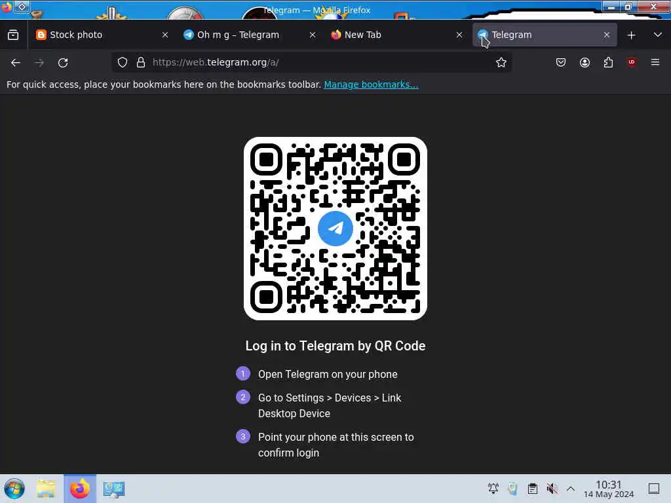This screenshot has height=503, width=671.
Task: Save page to Pocket
Action: coord(561,62)
